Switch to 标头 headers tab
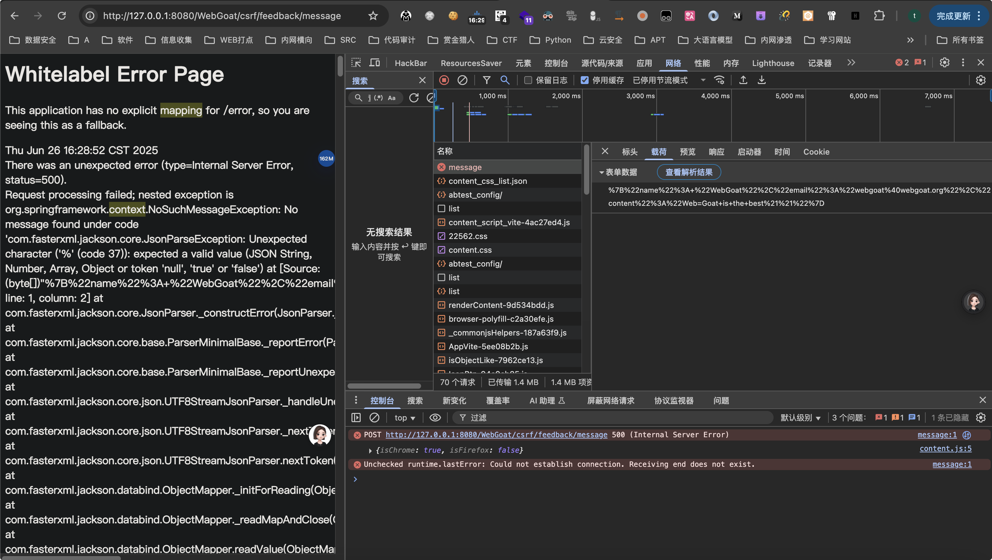Image resolution: width=992 pixels, height=560 pixels. (630, 152)
